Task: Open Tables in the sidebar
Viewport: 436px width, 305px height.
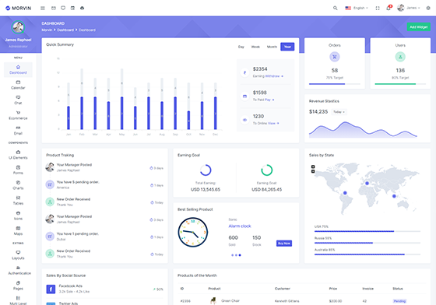Action: [18, 201]
